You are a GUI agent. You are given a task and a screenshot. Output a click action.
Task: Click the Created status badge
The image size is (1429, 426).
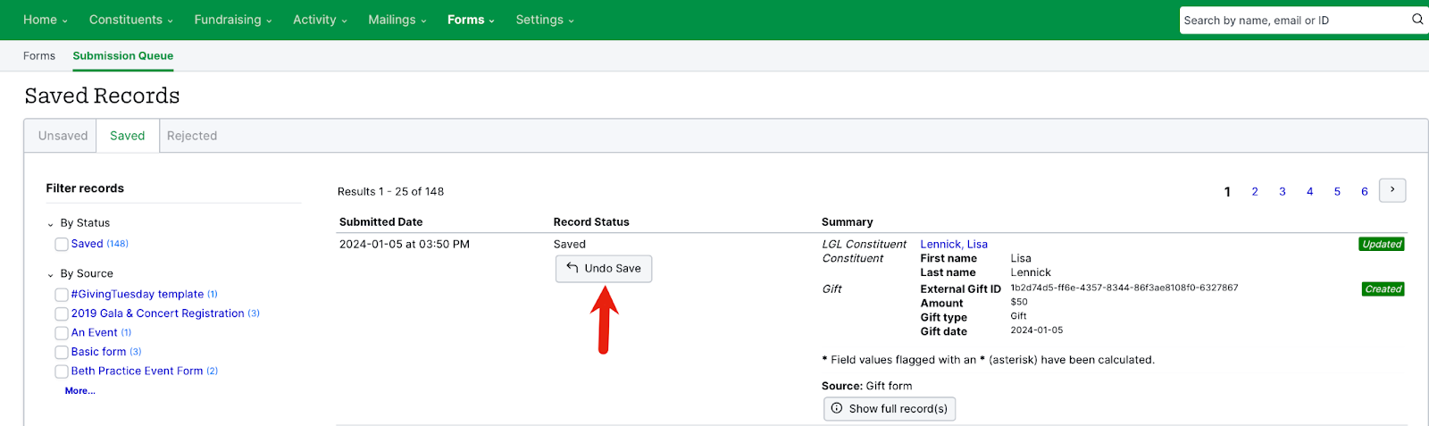1383,288
